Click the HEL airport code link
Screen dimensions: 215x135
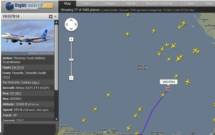click(x=36, y=82)
